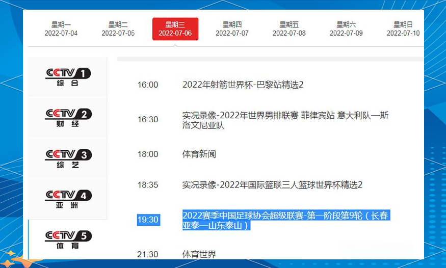The width and height of the screenshot is (446, 268).
Task: Switch to 星期日 2022-07-10 tab
Action: coord(403,29)
